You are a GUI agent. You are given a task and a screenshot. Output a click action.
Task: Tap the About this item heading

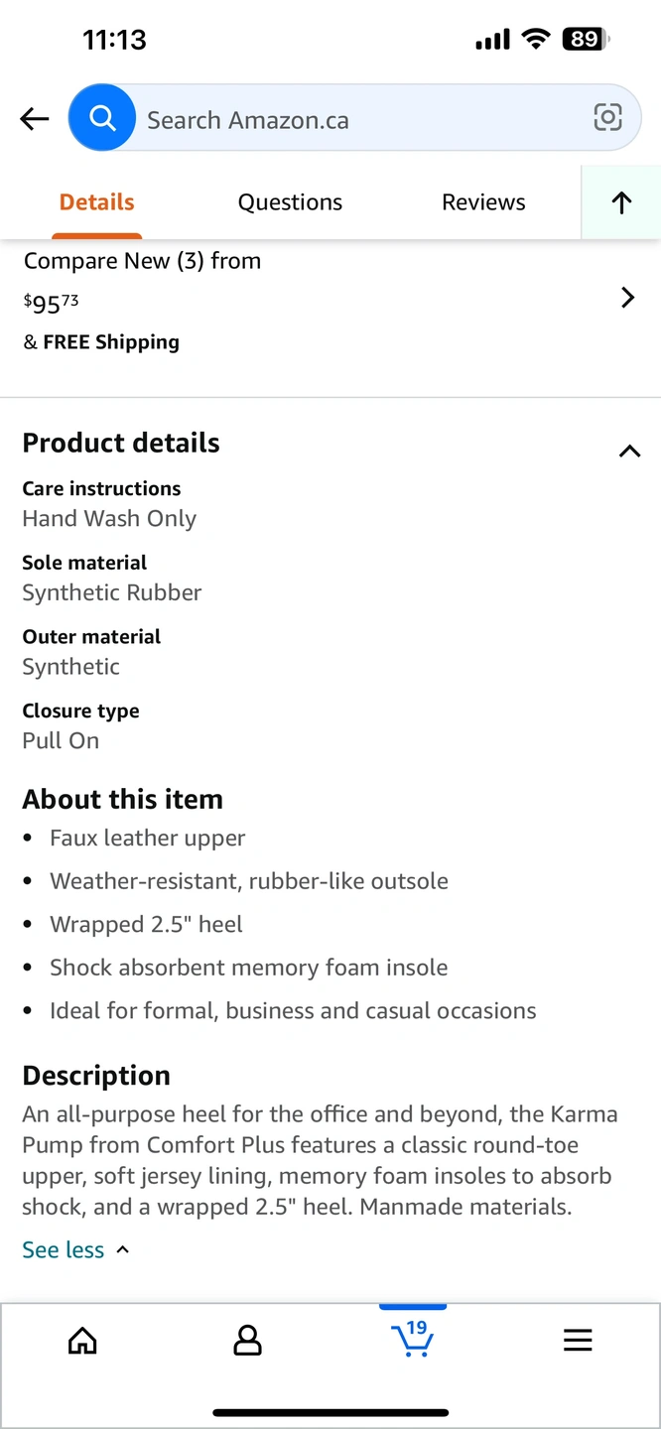tap(122, 799)
